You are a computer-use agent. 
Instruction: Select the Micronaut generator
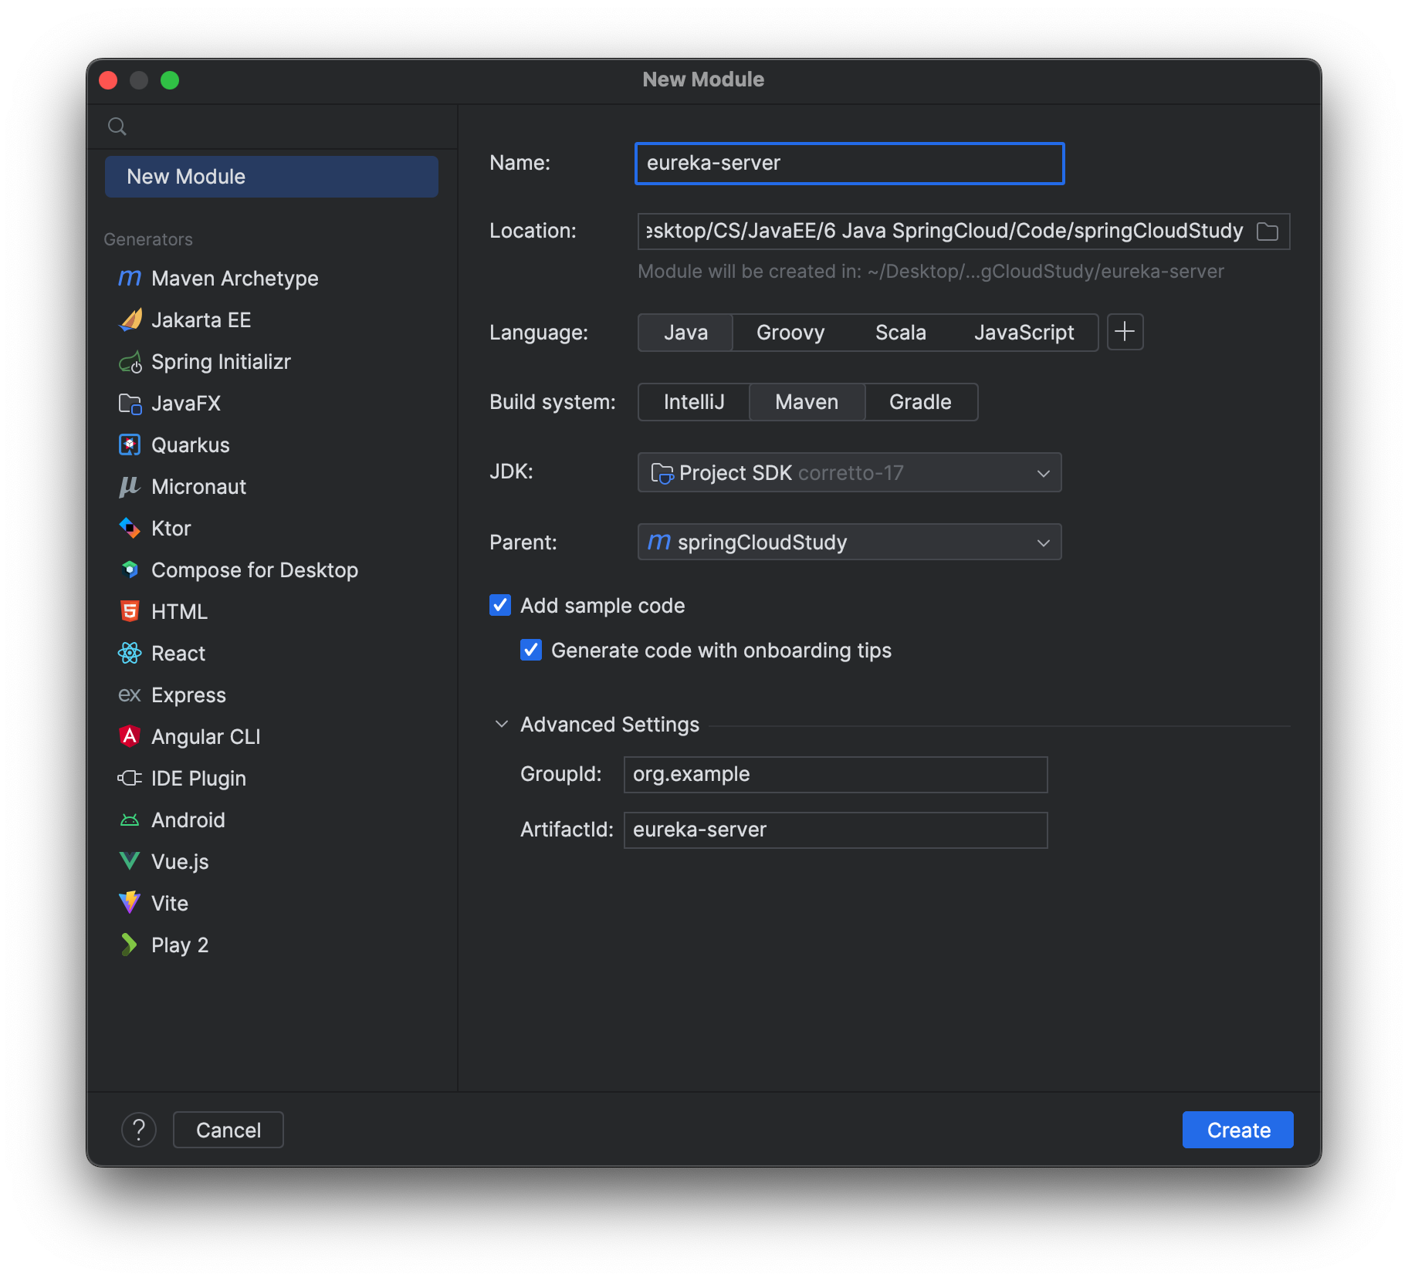[x=198, y=486]
